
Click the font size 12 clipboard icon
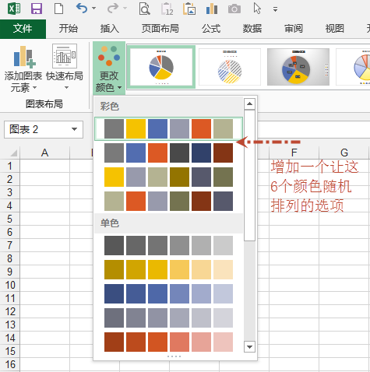pos(167,9)
